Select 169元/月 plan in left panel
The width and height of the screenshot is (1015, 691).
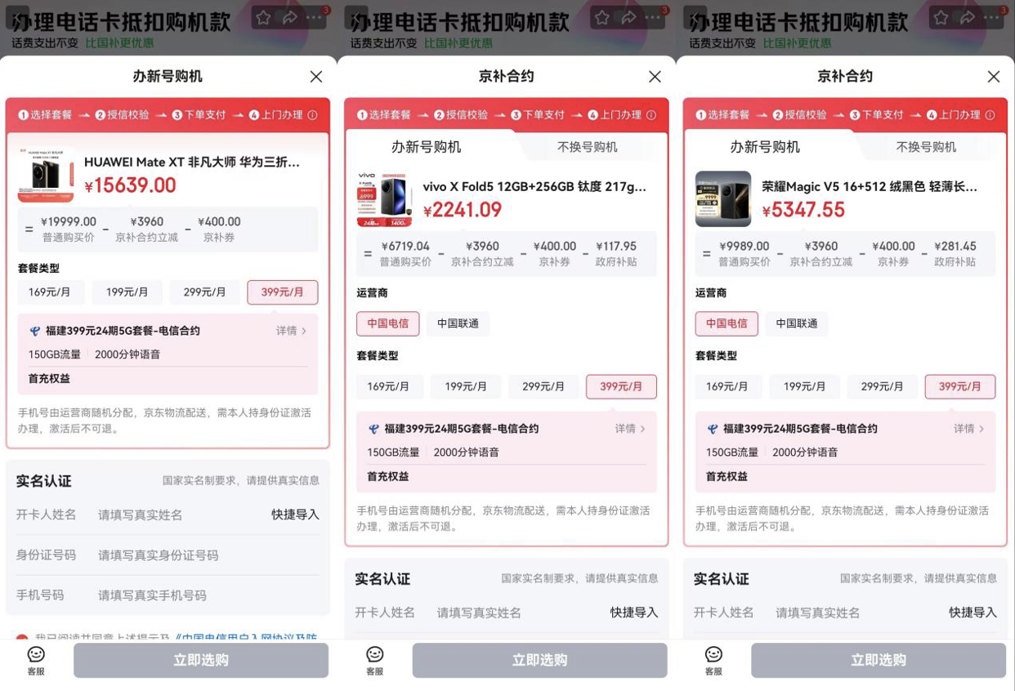click(x=50, y=292)
